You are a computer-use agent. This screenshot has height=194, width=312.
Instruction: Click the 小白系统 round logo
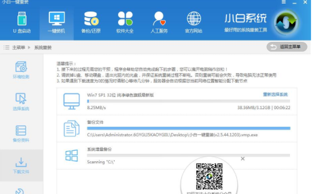coord(286,22)
